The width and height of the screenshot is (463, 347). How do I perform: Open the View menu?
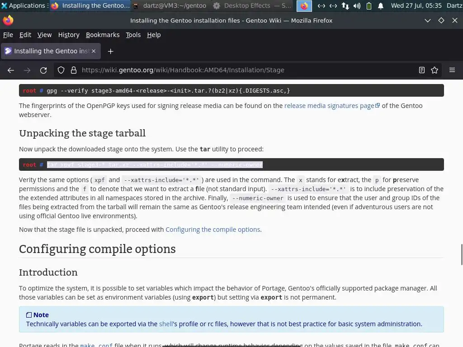point(45,35)
